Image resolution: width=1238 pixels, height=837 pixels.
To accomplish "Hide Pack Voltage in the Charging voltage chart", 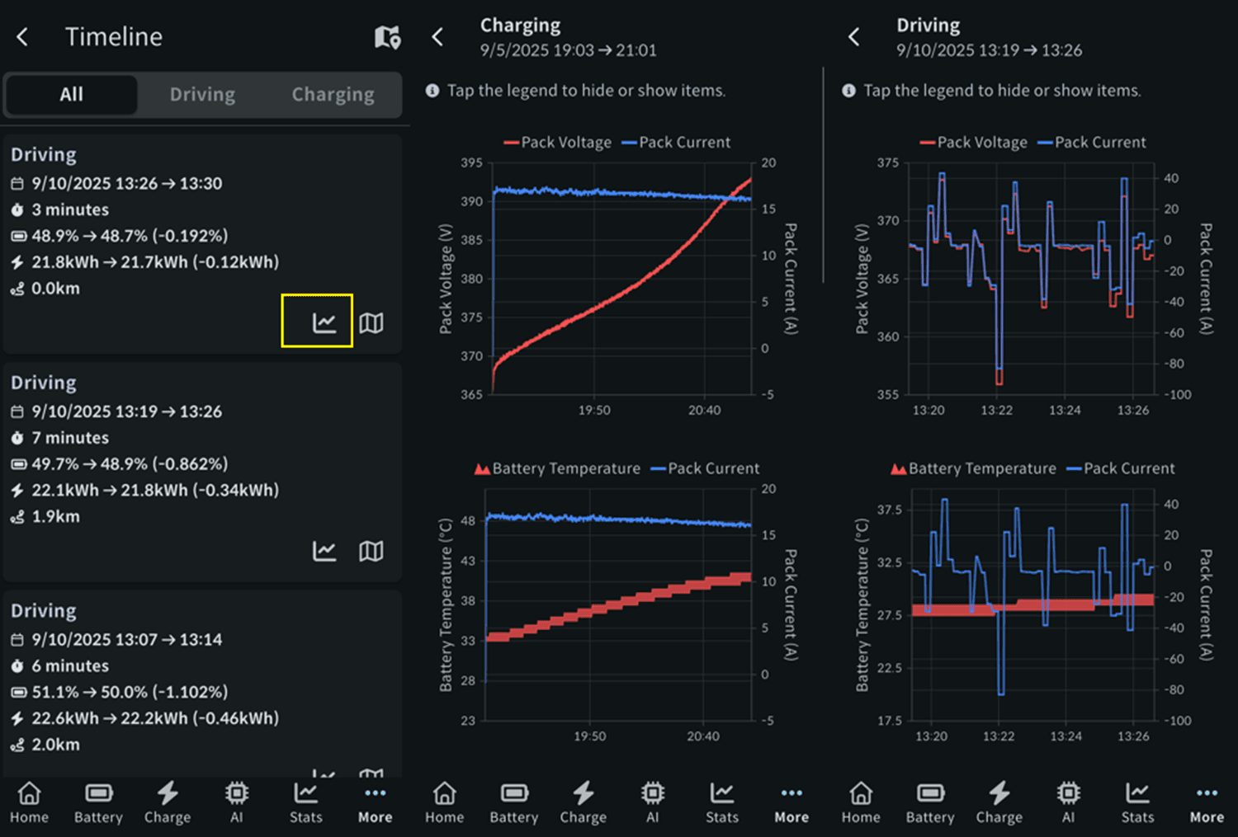I will tap(558, 143).
